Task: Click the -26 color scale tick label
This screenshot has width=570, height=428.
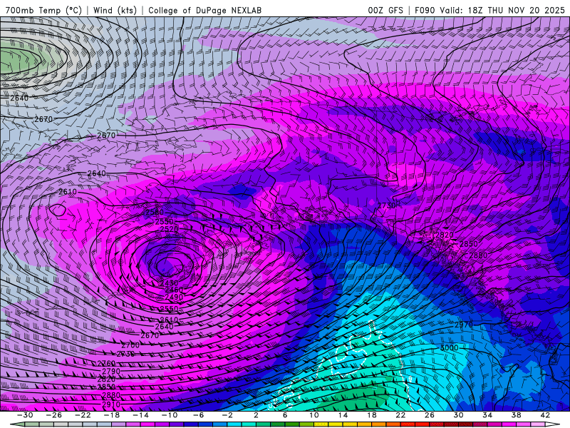Action: coord(54,415)
